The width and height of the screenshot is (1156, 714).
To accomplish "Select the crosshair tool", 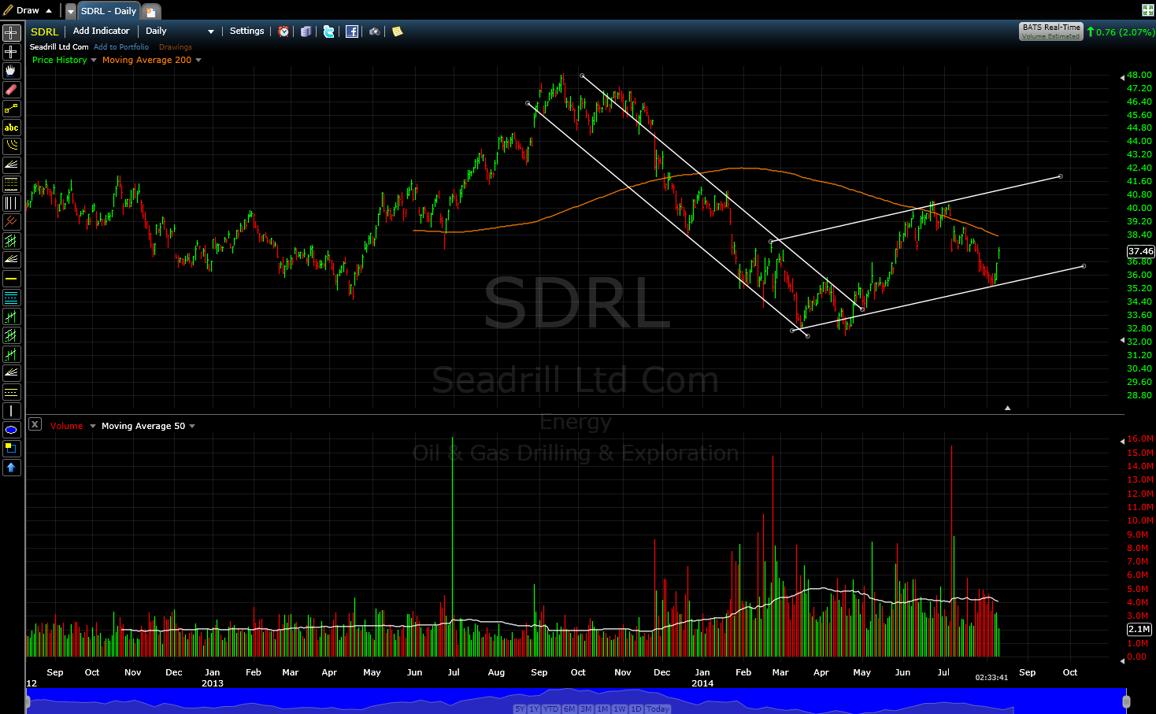I will (11, 32).
